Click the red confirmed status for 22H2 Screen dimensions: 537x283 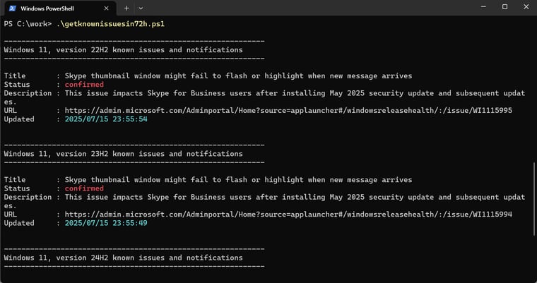(84, 85)
